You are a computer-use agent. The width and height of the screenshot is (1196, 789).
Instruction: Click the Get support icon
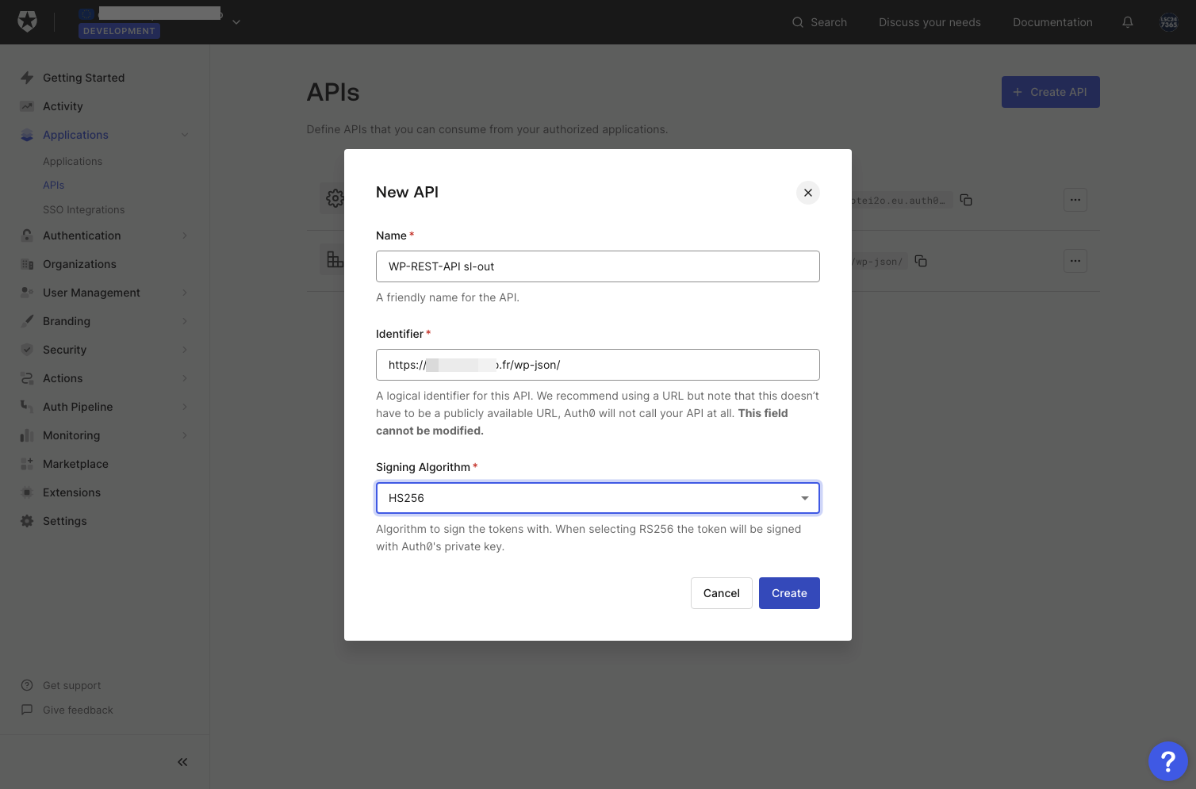27,685
